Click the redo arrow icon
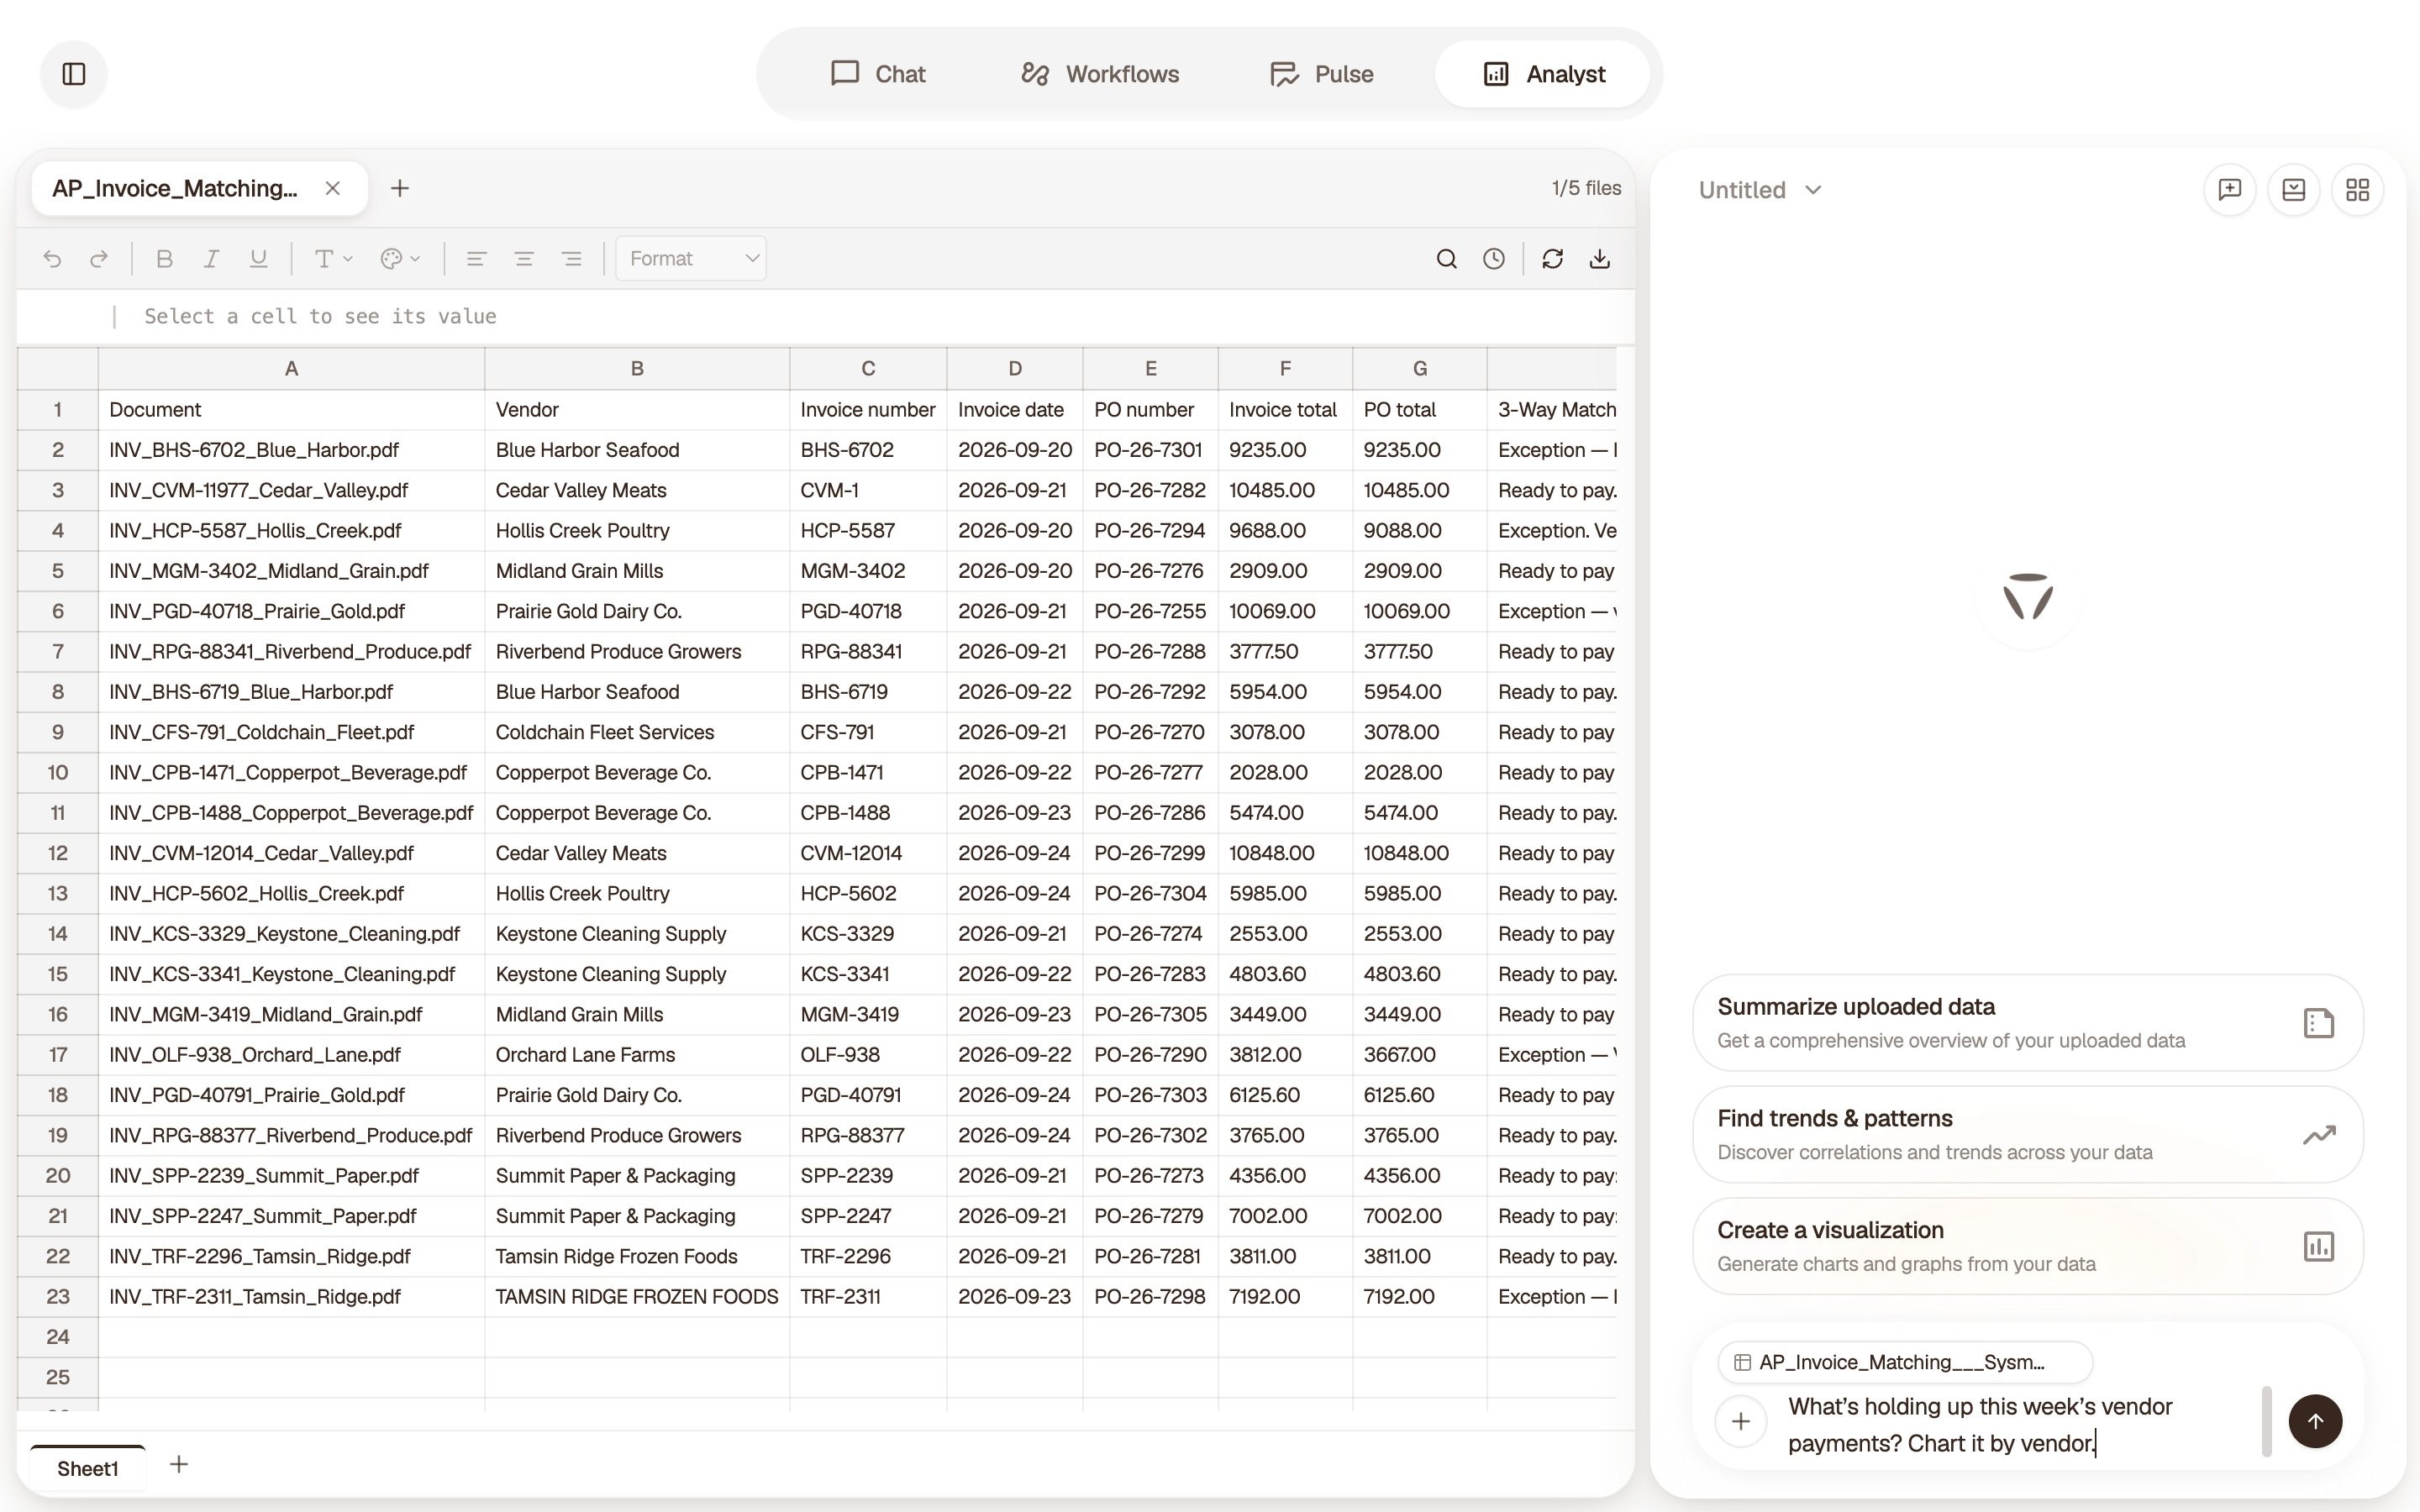The width and height of the screenshot is (2420, 1512). [x=98, y=259]
